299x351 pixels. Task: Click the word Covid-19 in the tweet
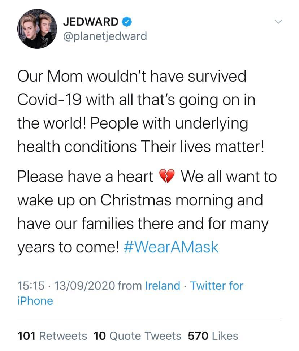click(49, 100)
